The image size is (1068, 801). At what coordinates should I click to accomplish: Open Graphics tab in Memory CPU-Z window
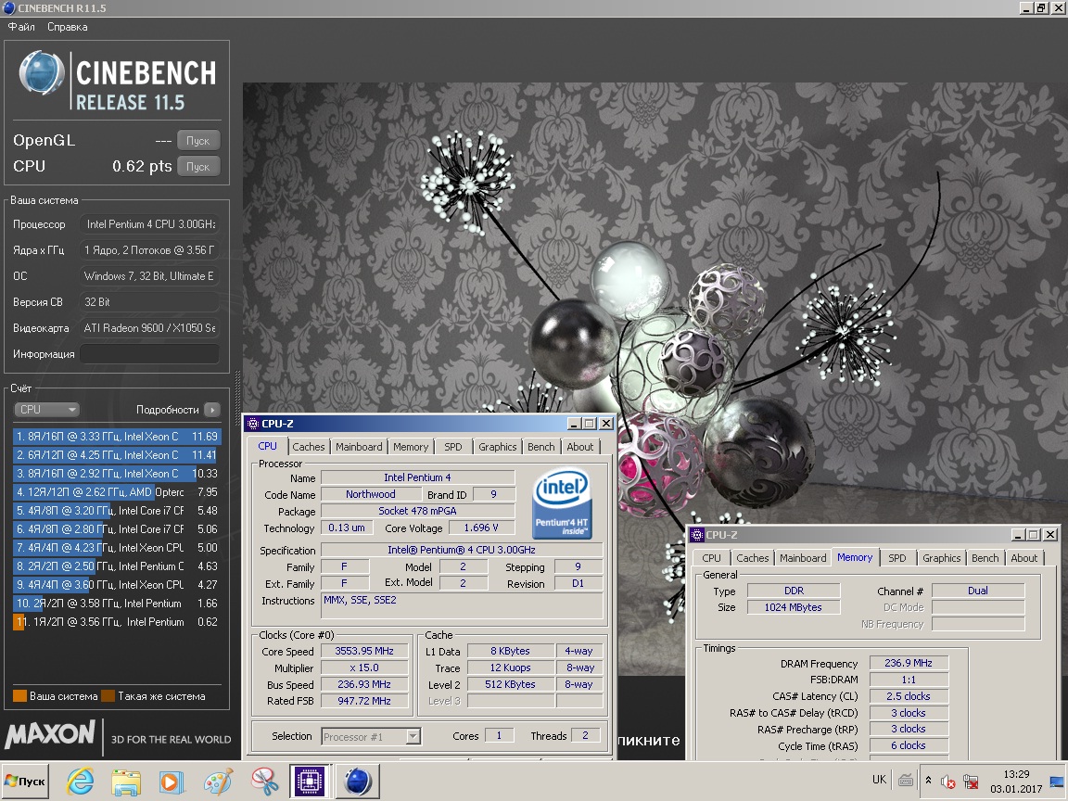(941, 558)
